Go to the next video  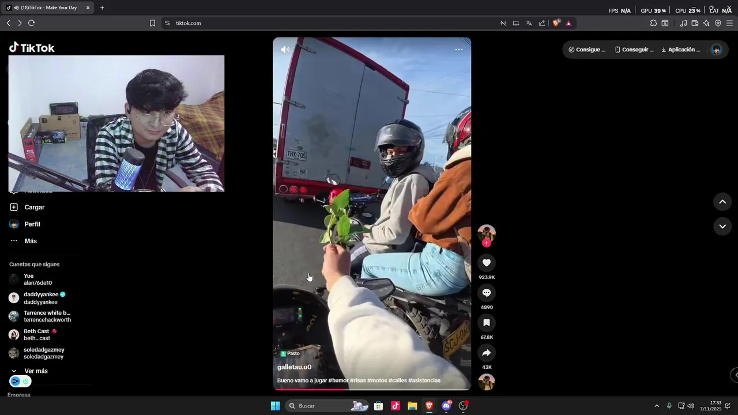722,227
